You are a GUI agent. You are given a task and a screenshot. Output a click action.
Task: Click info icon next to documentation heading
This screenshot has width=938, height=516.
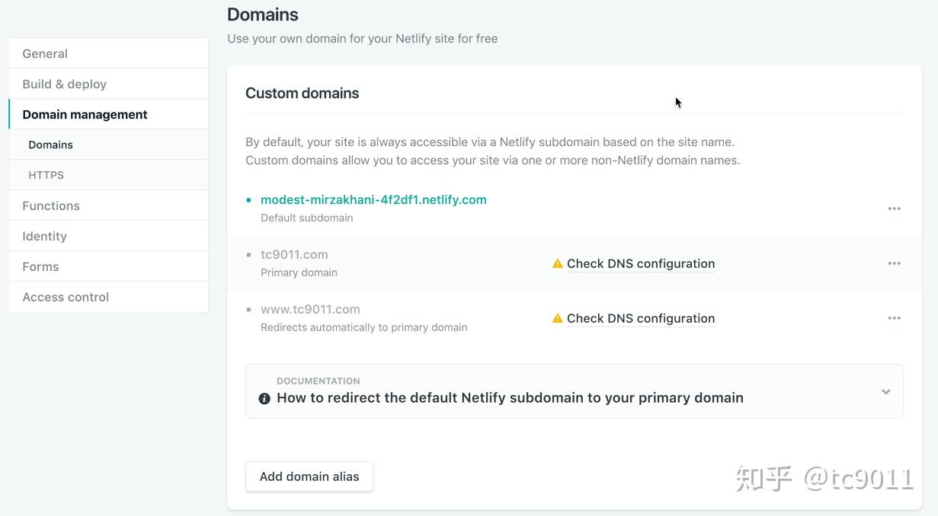point(264,397)
